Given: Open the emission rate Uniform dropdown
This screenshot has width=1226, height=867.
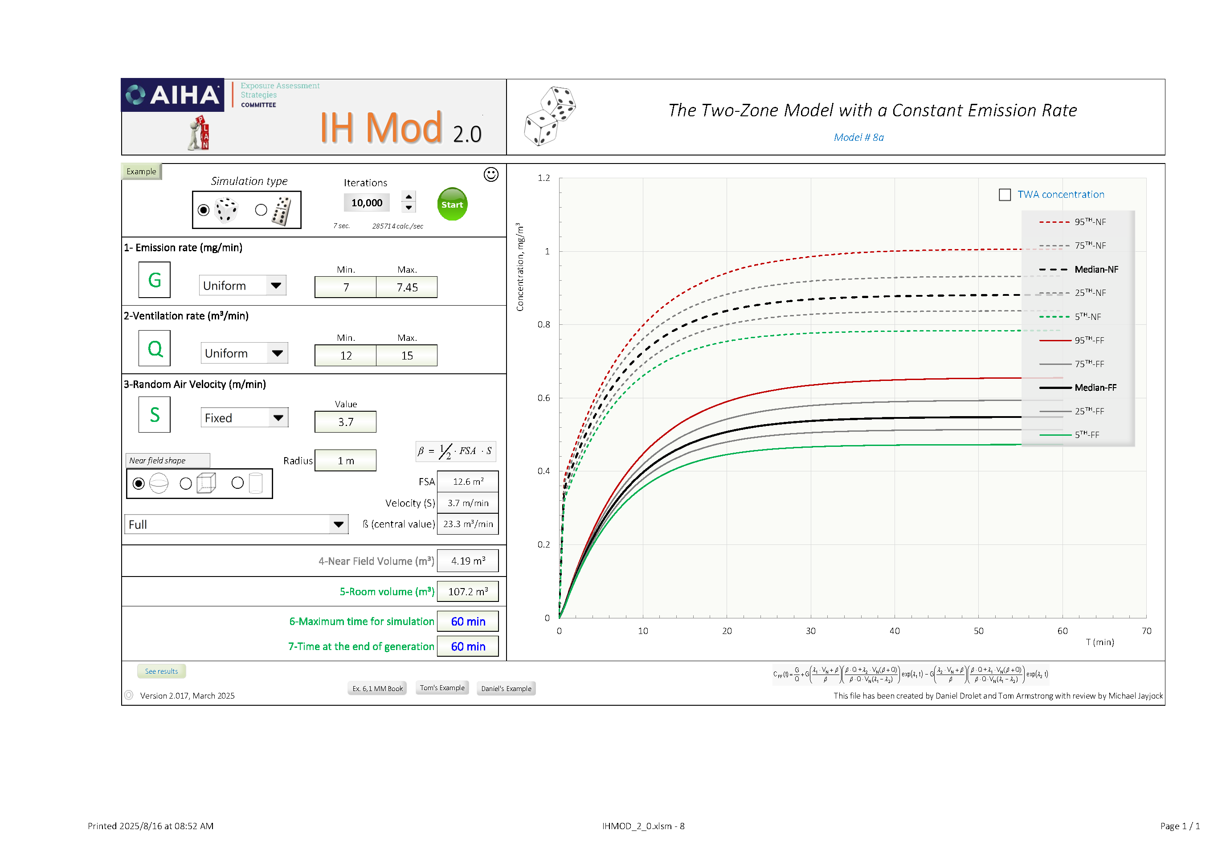Looking at the screenshot, I should pos(276,286).
